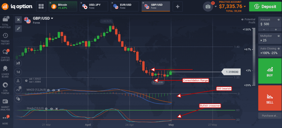Collapse the chart with arrows icon
The image size is (282, 128).
coord(18,28)
